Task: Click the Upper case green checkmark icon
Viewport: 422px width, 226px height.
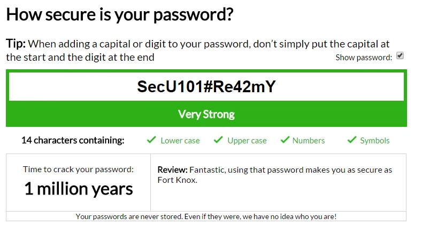Action: tap(218, 140)
